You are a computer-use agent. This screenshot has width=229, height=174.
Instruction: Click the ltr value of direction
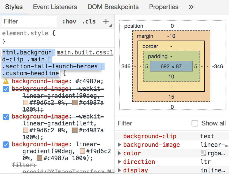coord(205,162)
